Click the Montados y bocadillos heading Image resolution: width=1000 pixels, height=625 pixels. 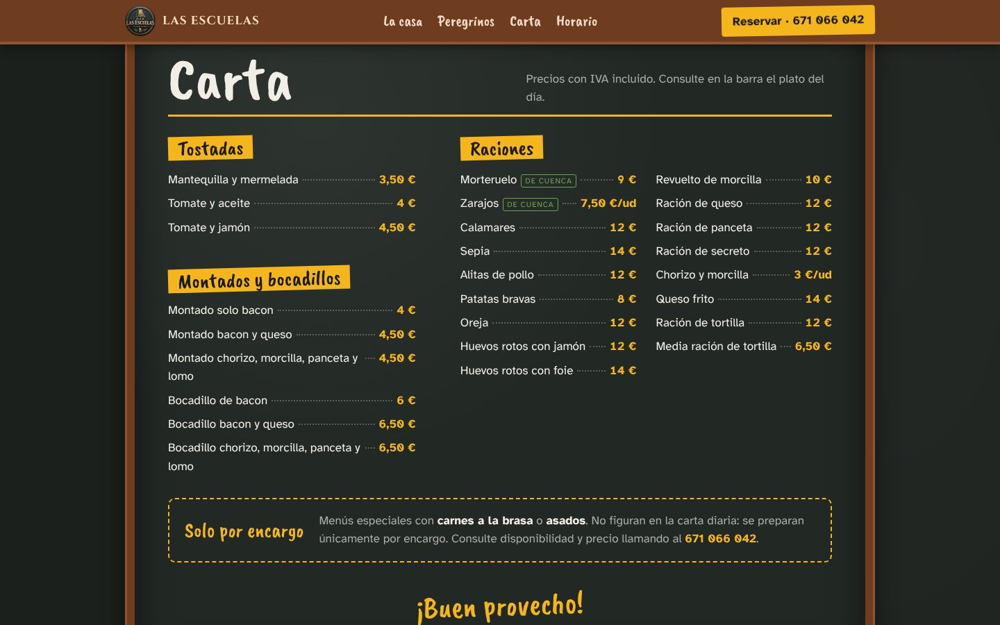(x=259, y=280)
